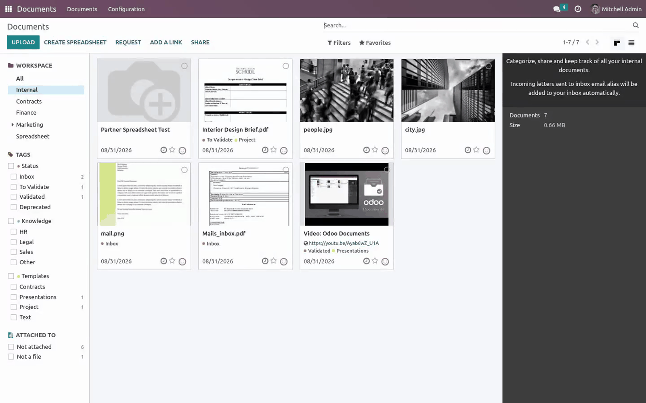Check the Not attached filter
This screenshot has width=646, height=403.
(11, 347)
